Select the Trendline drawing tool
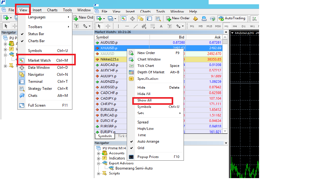Image resolution: width=329 pixels, height=190 pixels. click(x=136, y=26)
